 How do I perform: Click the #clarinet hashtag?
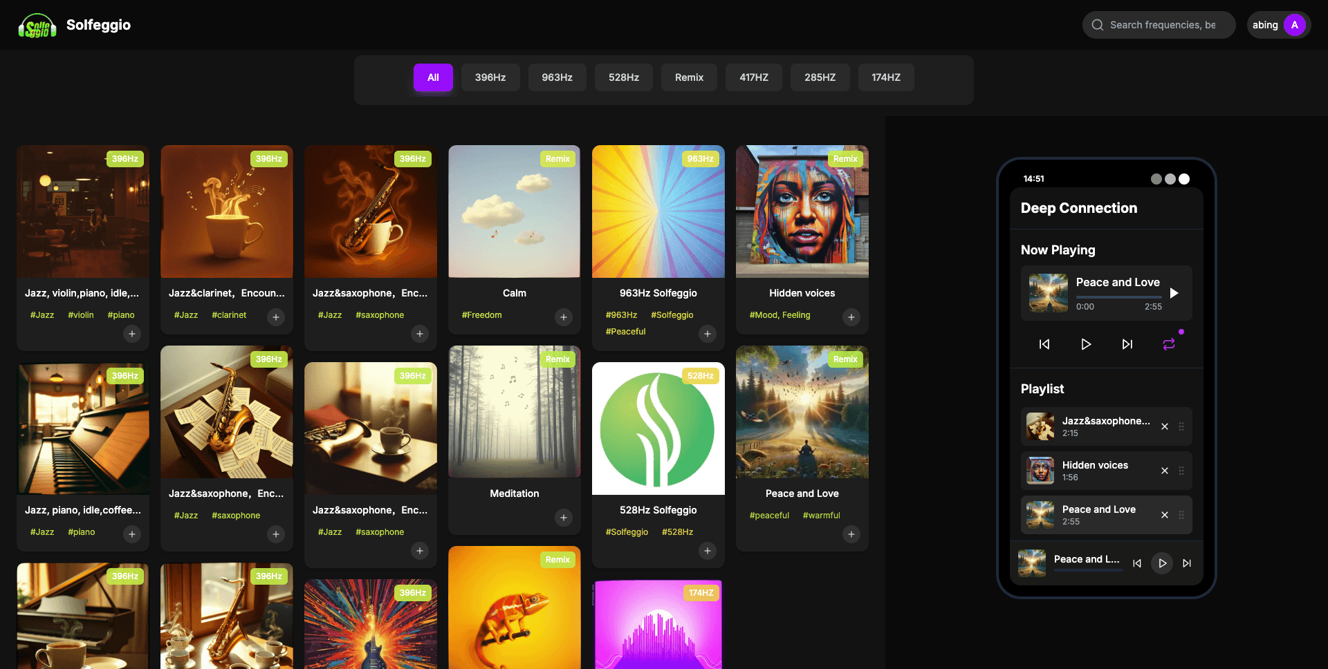coord(229,315)
